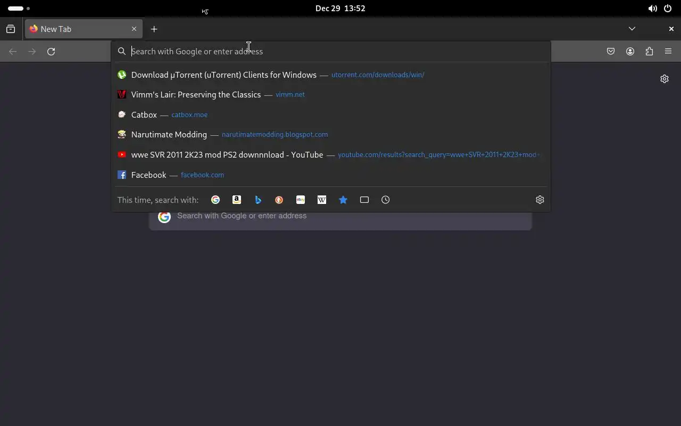Click the magnifier icon in address bar
Image resolution: width=681 pixels, height=426 pixels.
(122, 51)
